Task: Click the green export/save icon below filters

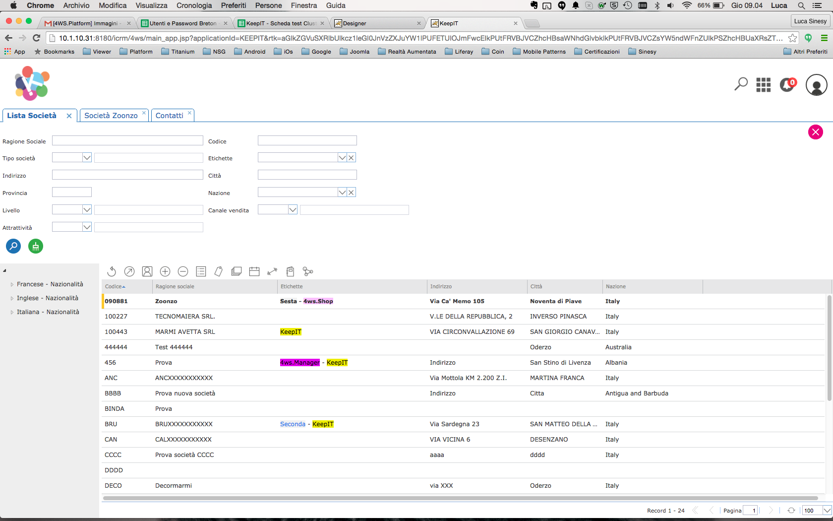Action: 35,246
